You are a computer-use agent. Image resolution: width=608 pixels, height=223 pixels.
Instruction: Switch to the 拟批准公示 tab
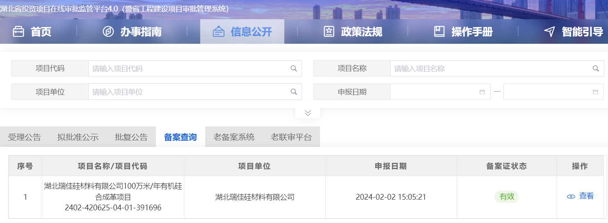(78, 137)
